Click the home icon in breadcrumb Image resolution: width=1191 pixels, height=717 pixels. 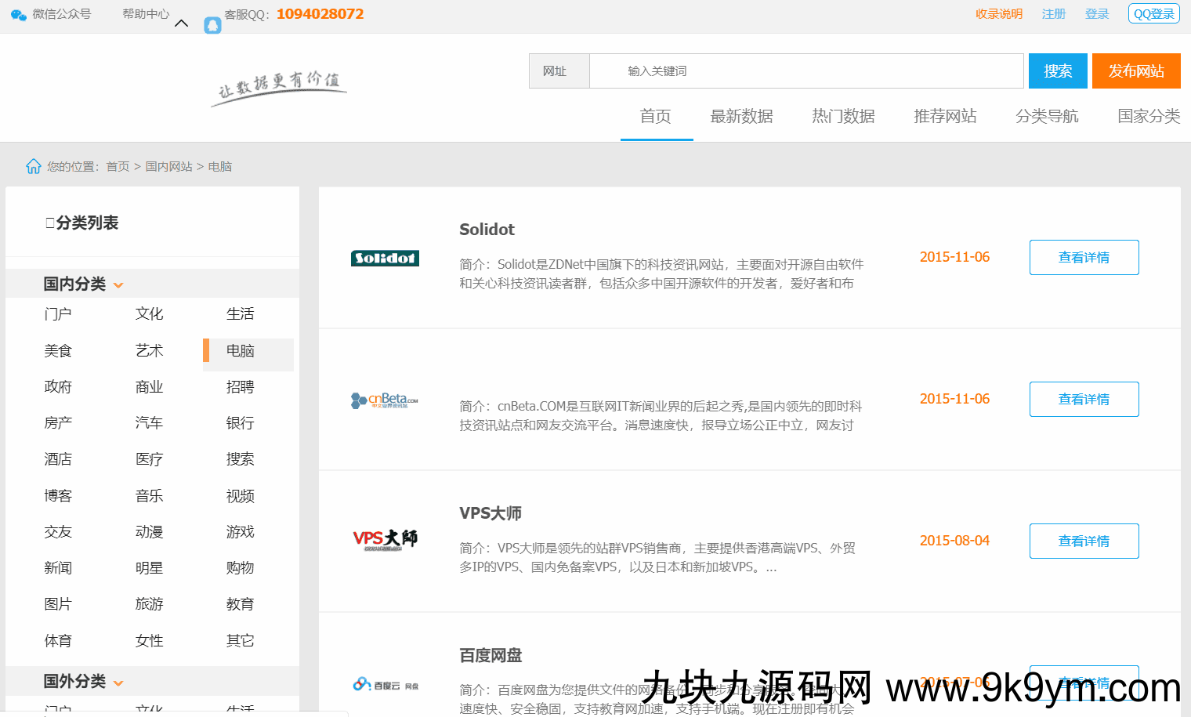point(34,166)
